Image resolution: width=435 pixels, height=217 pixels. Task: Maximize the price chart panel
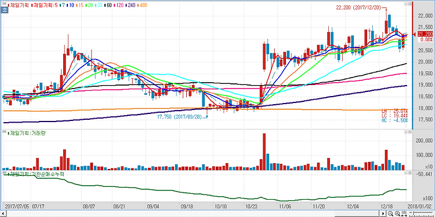[x=406, y=4]
